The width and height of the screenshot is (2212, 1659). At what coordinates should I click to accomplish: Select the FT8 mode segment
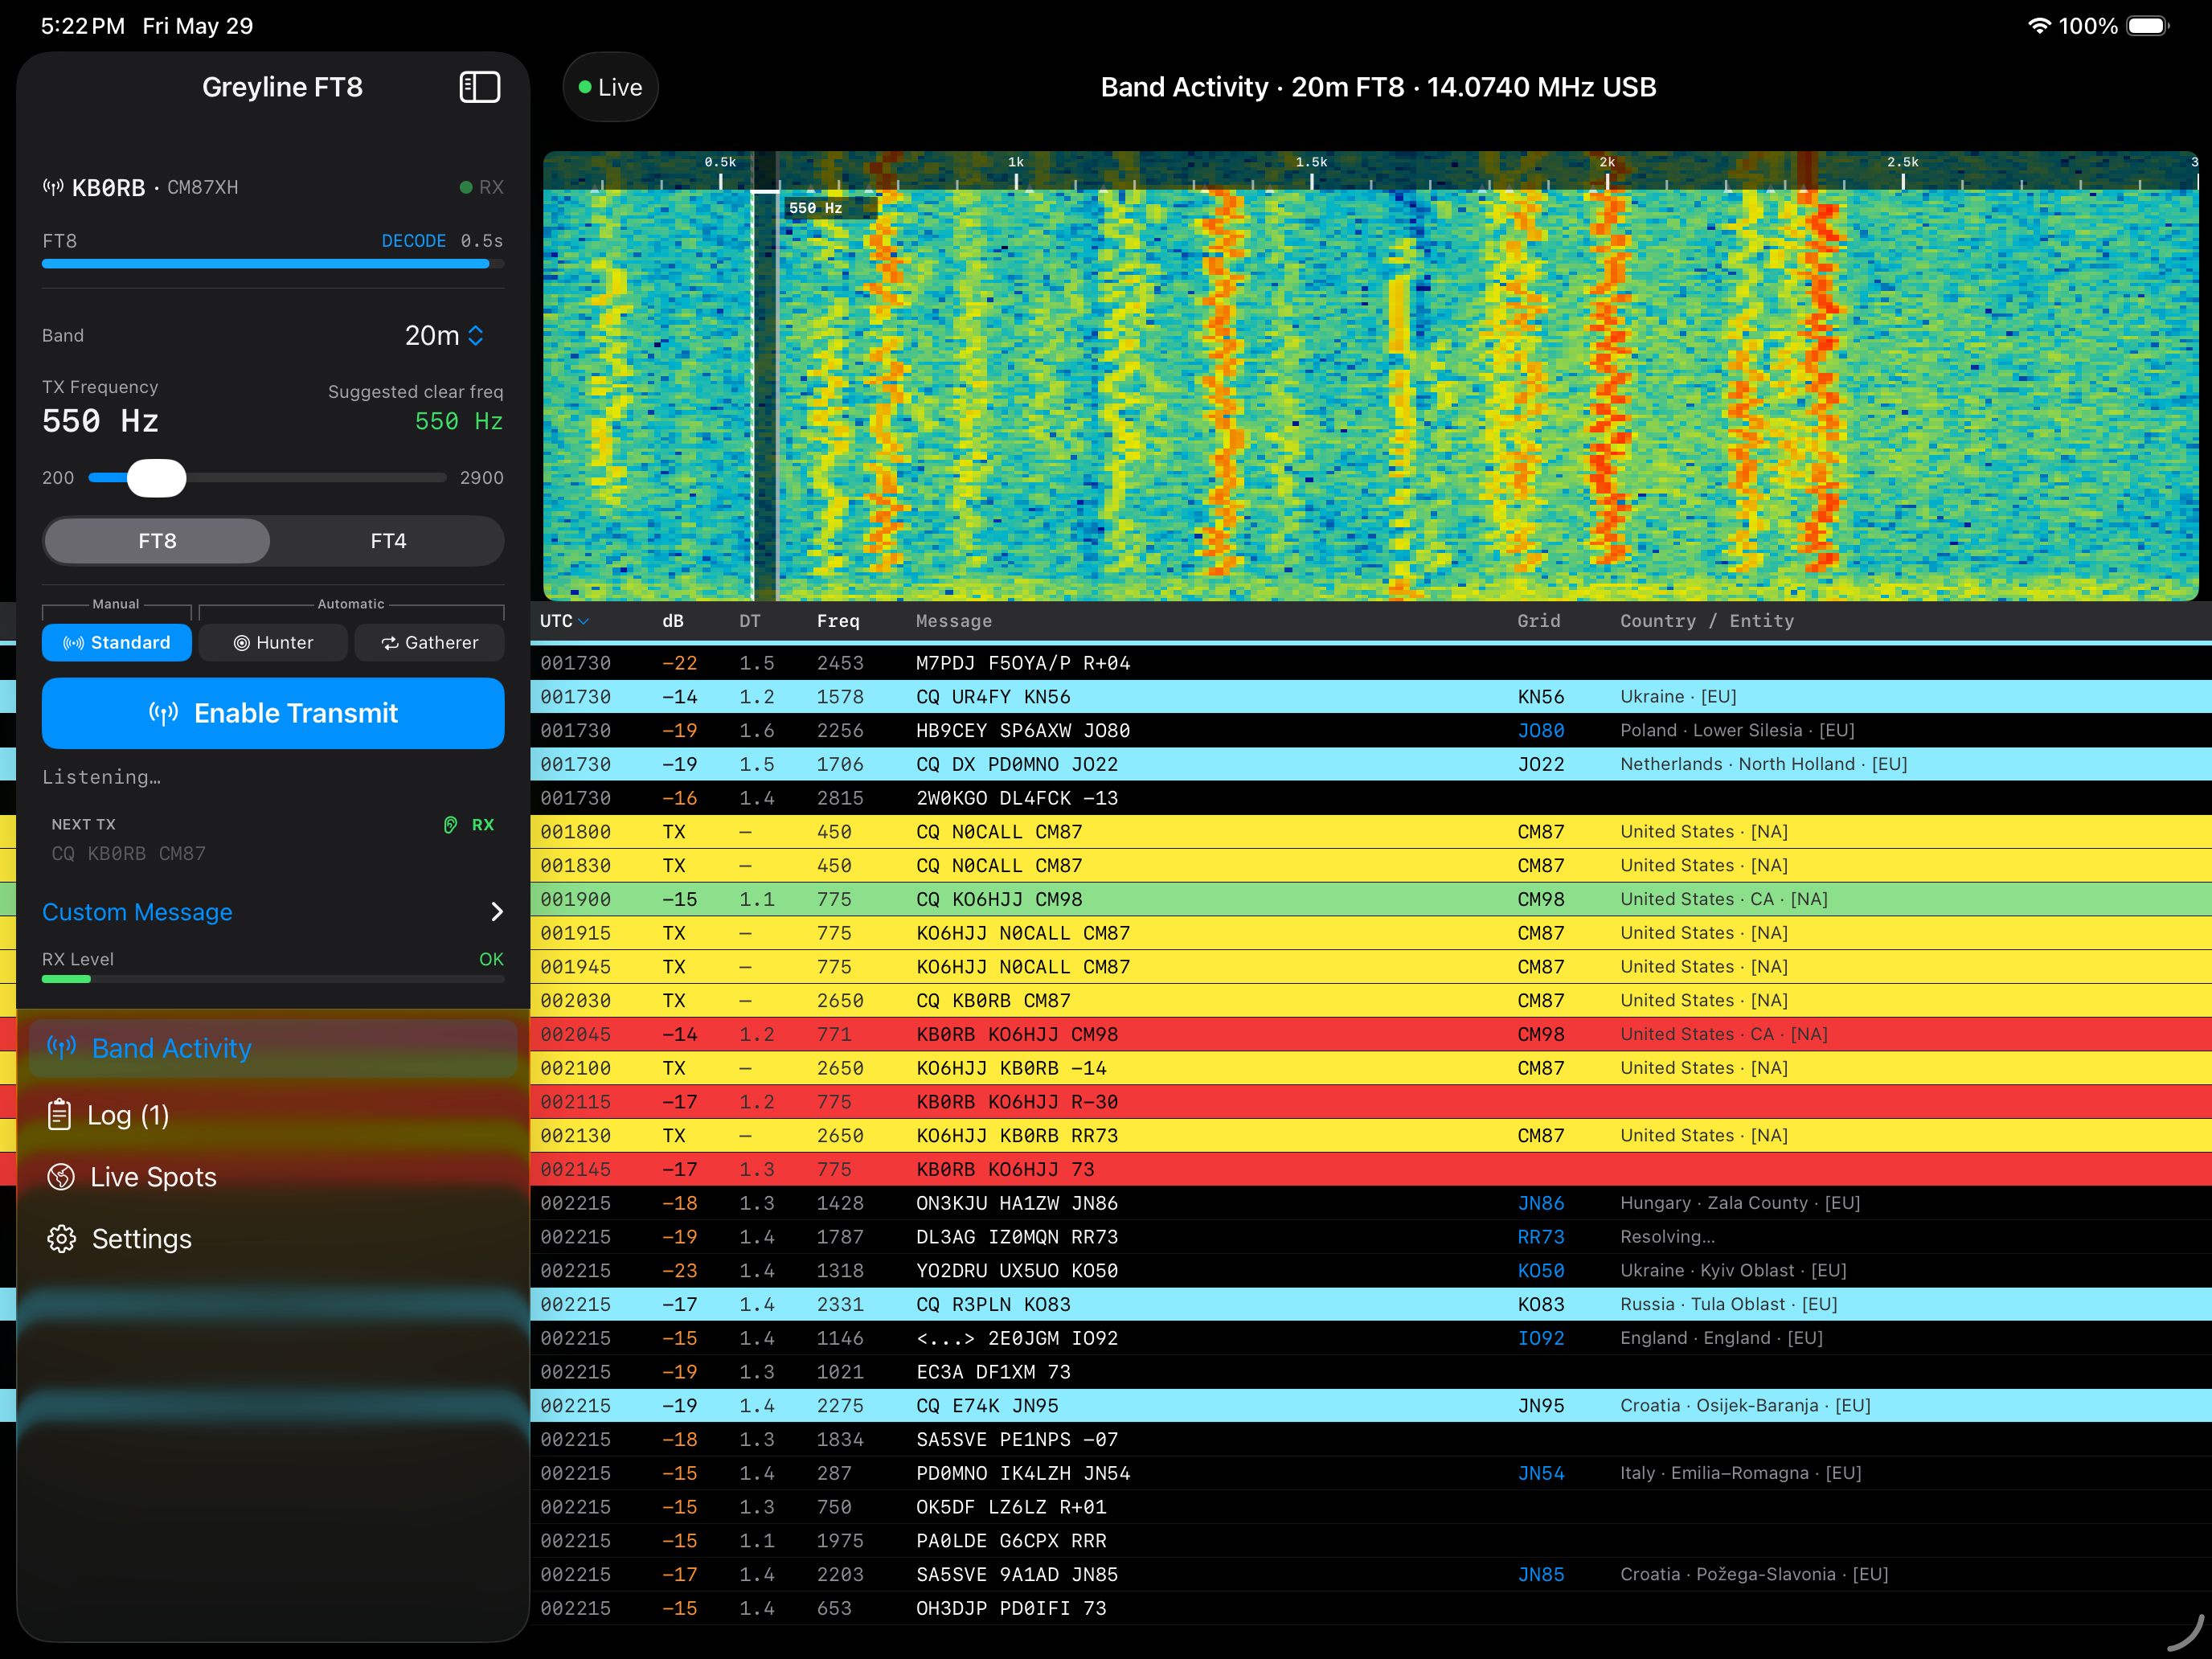[x=157, y=540]
